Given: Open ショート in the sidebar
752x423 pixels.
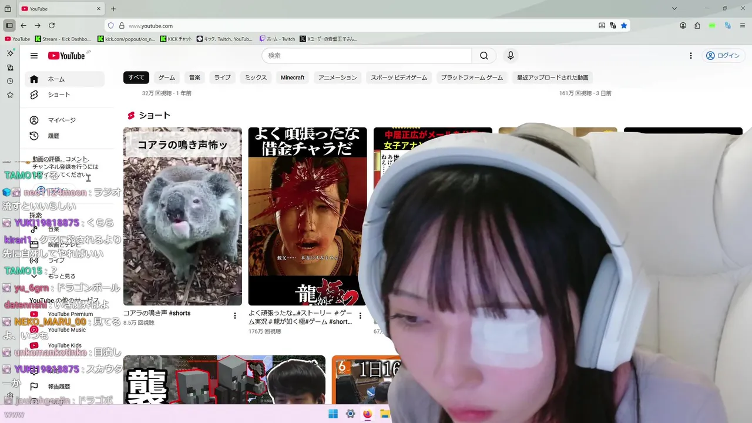Looking at the screenshot, I should point(65,95).
